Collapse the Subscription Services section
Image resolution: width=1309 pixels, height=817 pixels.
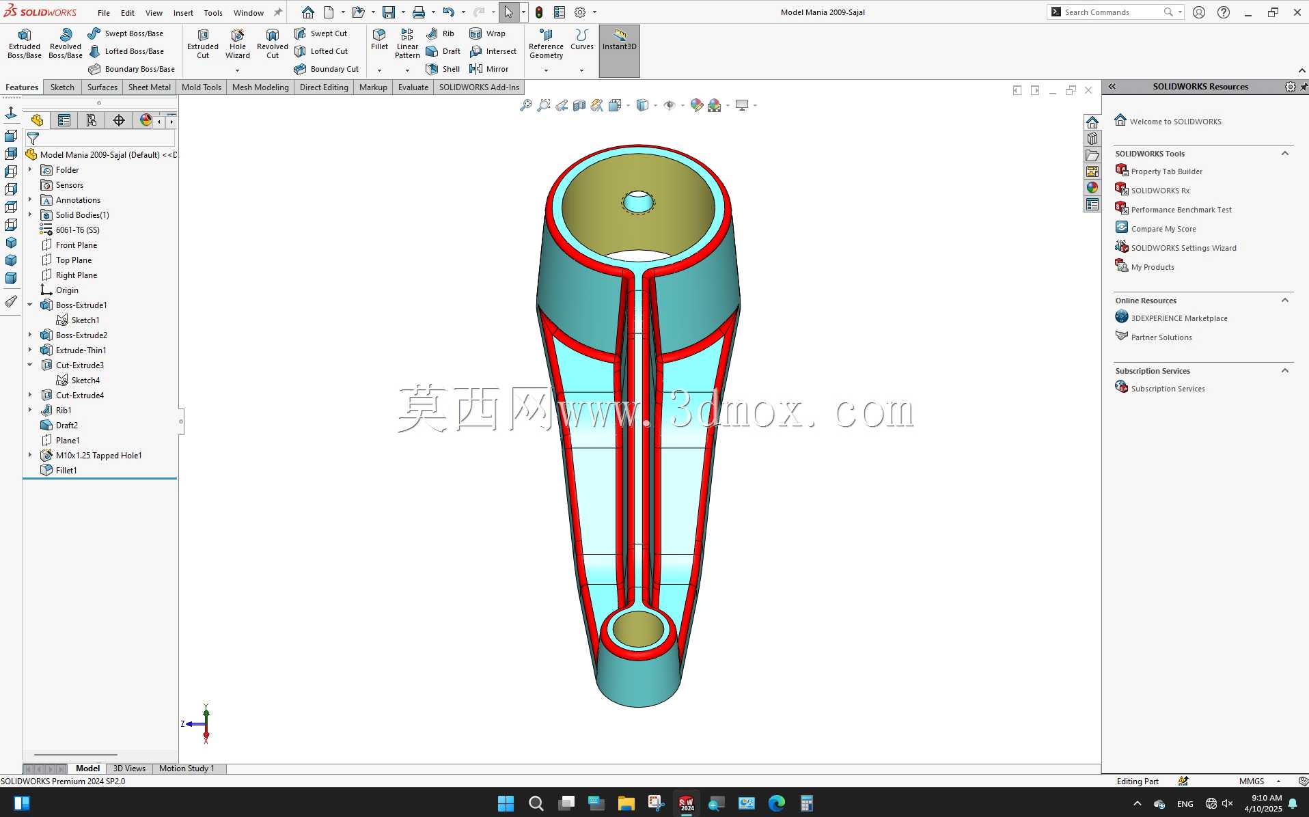tap(1285, 371)
